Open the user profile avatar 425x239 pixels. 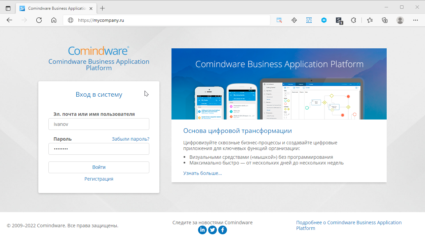point(400,20)
